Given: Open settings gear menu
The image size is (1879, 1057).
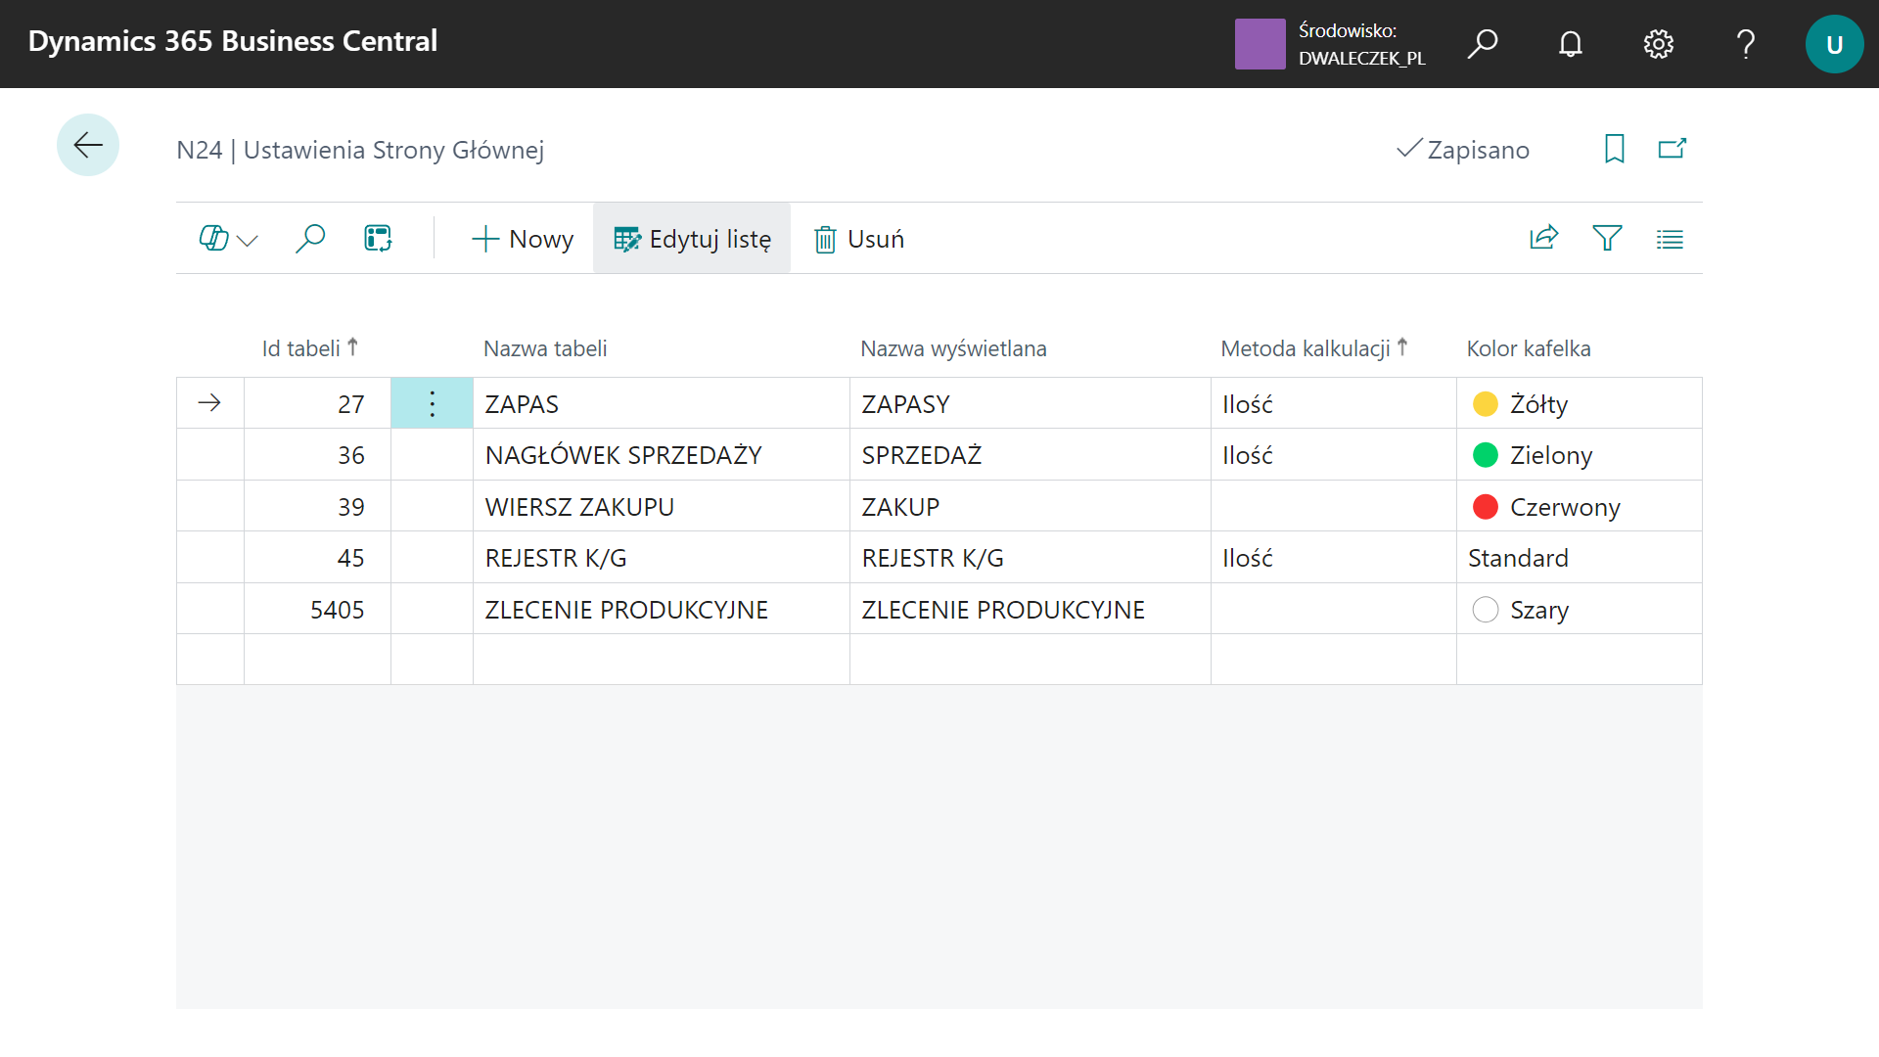Looking at the screenshot, I should [x=1659, y=44].
